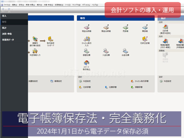Select 導入 in the left sidebar
The width and height of the screenshot is (184, 138).
point(14,16)
